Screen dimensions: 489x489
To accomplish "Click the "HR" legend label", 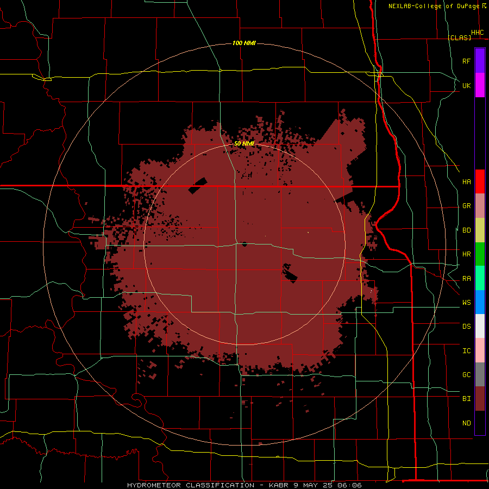I will coord(467,254).
